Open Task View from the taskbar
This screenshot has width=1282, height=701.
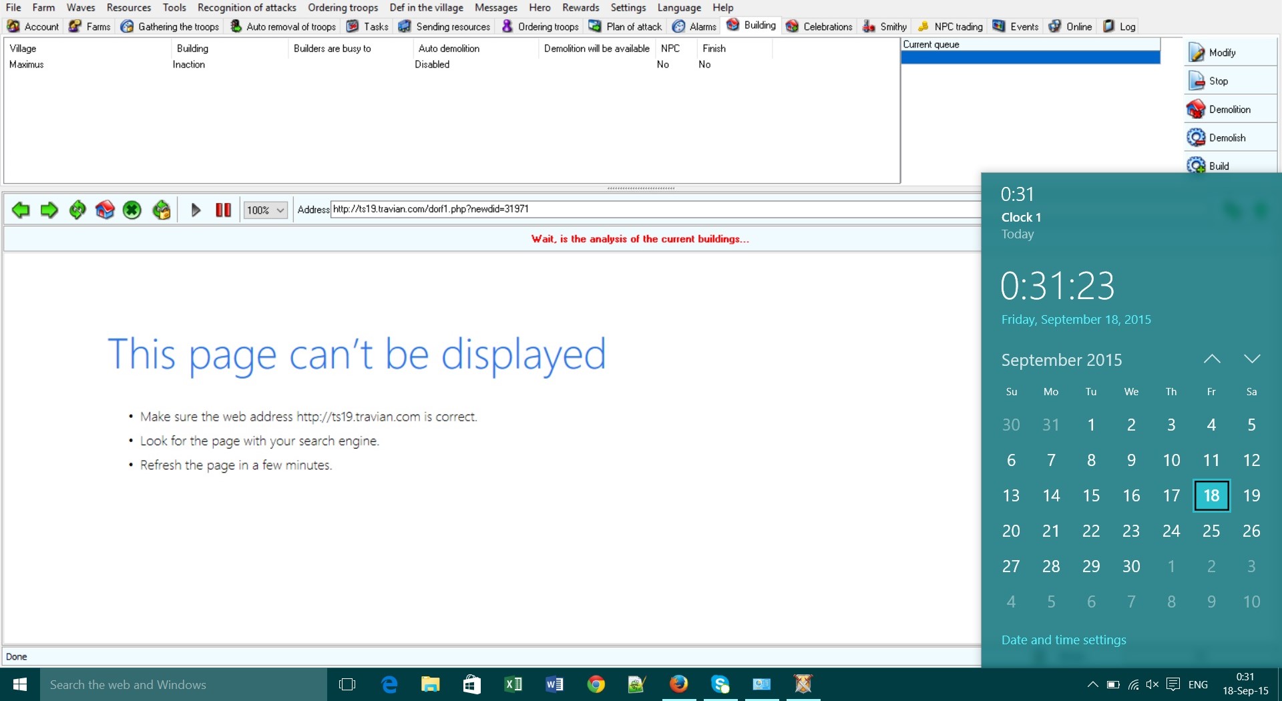point(347,684)
